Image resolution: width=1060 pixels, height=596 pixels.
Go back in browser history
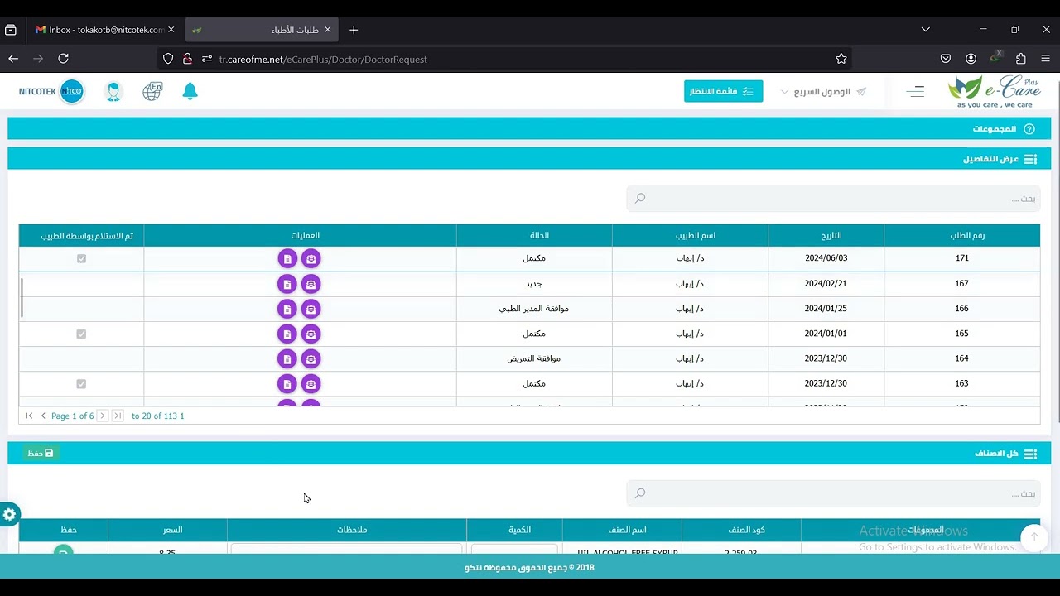[x=13, y=59]
